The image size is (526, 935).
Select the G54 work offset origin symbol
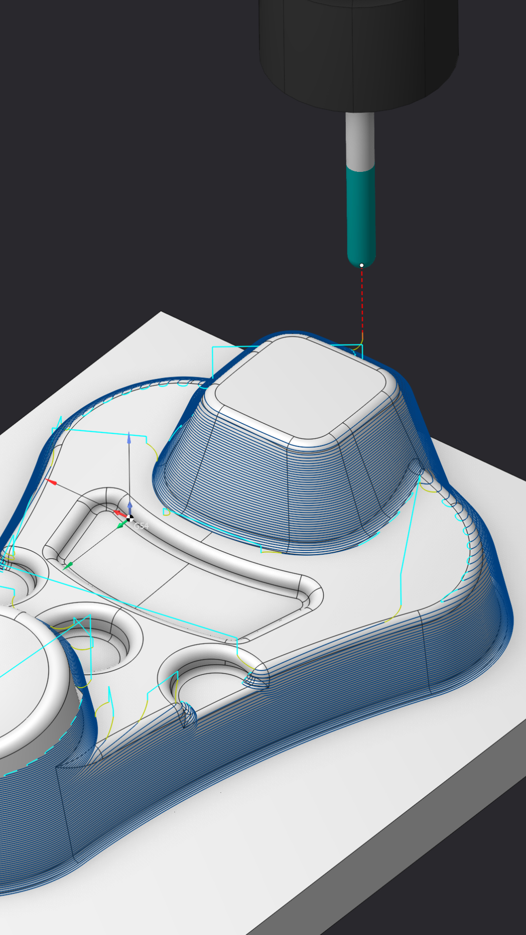click(x=130, y=518)
